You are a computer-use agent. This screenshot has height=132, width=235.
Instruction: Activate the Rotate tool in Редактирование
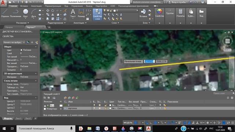[x=53, y=11]
